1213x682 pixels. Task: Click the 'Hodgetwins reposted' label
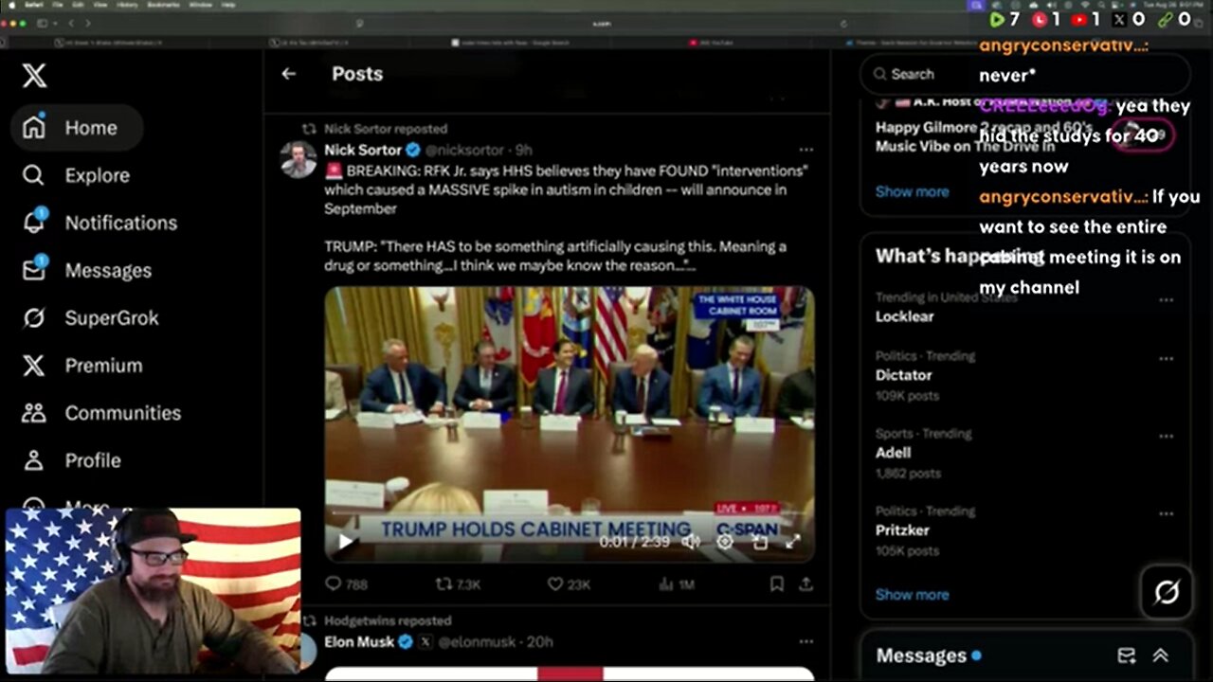(x=388, y=620)
